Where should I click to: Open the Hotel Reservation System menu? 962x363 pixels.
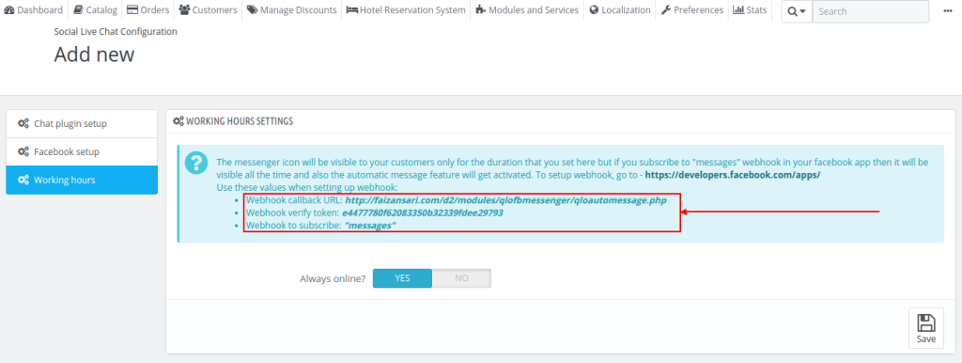click(x=406, y=9)
